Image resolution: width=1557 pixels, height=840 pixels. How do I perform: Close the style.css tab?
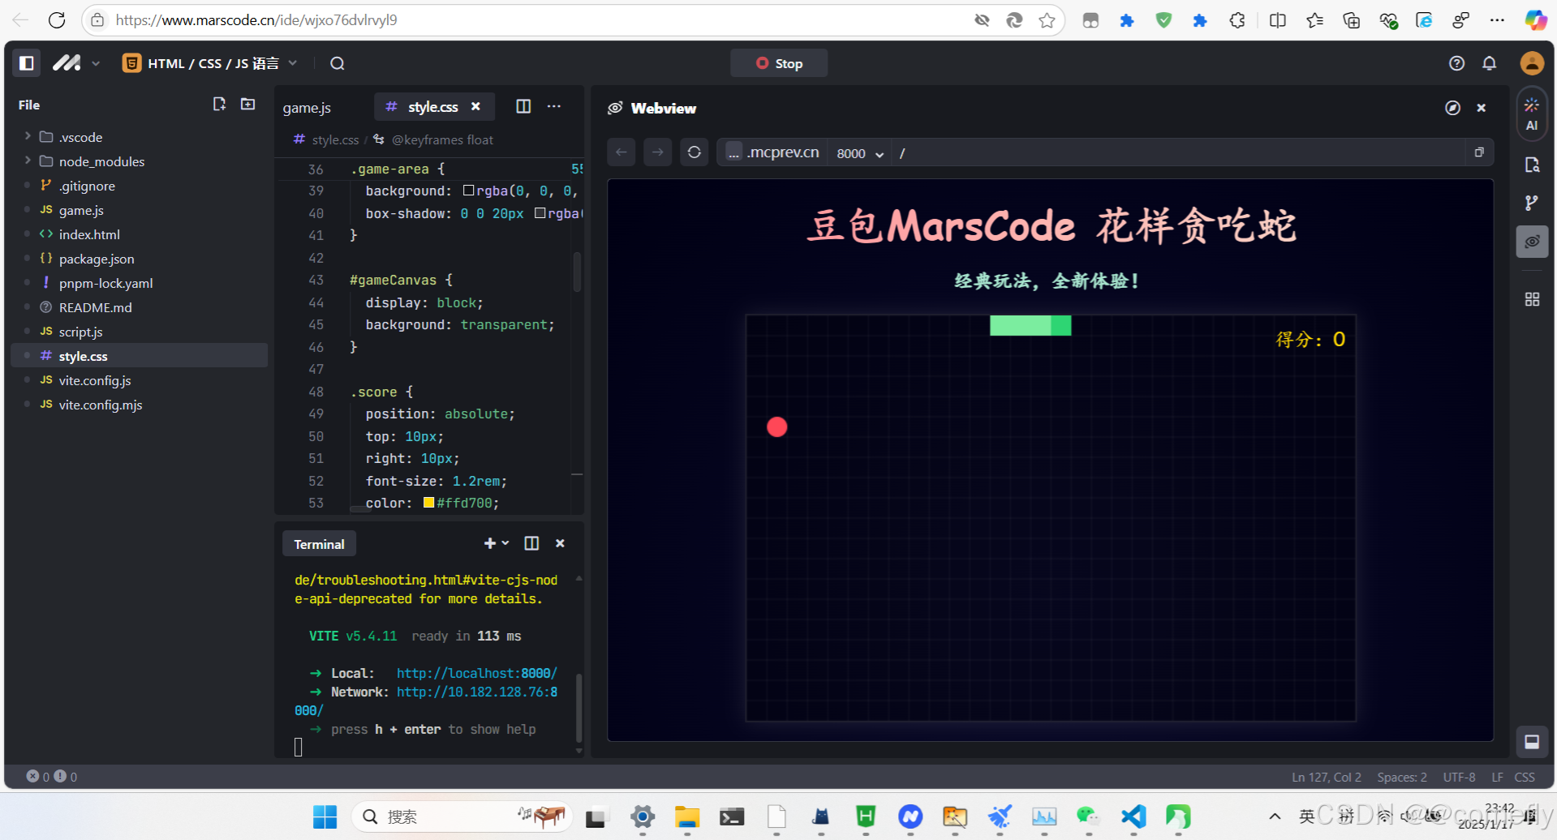click(475, 106)
